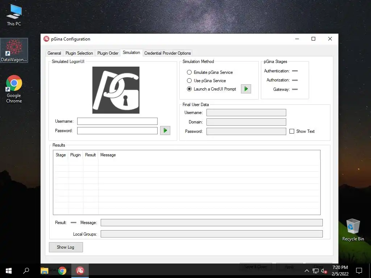Click the Show Log button
371x278 pixels.
pyautogui.click(x=66, y=247)
